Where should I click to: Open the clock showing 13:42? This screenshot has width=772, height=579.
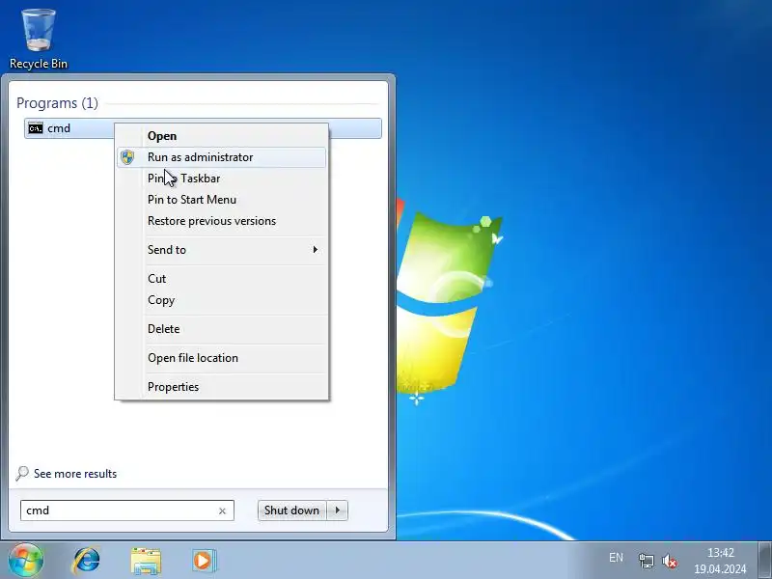click(720, 561)
